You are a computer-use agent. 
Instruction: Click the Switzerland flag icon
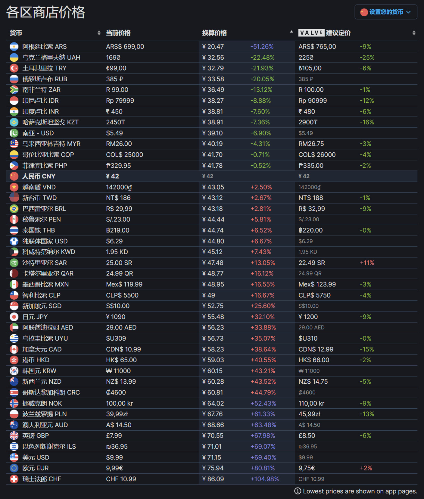click(x=14, y=479)
